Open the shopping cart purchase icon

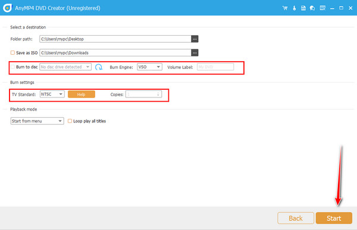tap(285, 8)
